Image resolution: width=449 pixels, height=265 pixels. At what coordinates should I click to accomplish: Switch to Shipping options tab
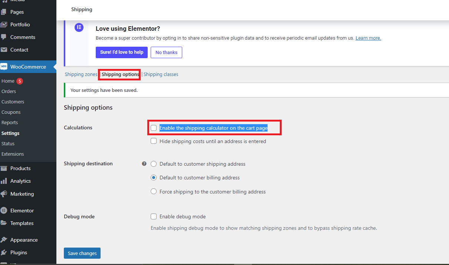[120, 74]
